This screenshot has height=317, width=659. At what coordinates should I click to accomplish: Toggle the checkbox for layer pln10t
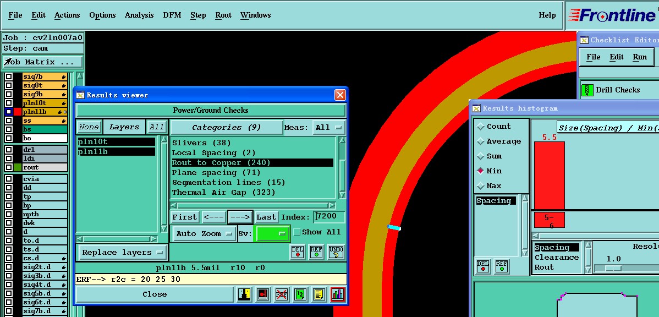point(8,103)
